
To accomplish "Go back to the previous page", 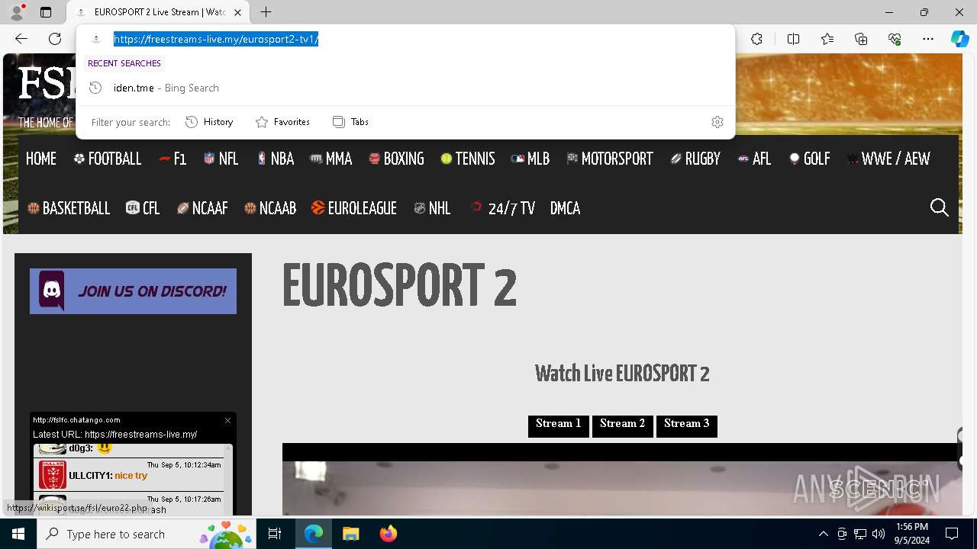I will [21, 39].
